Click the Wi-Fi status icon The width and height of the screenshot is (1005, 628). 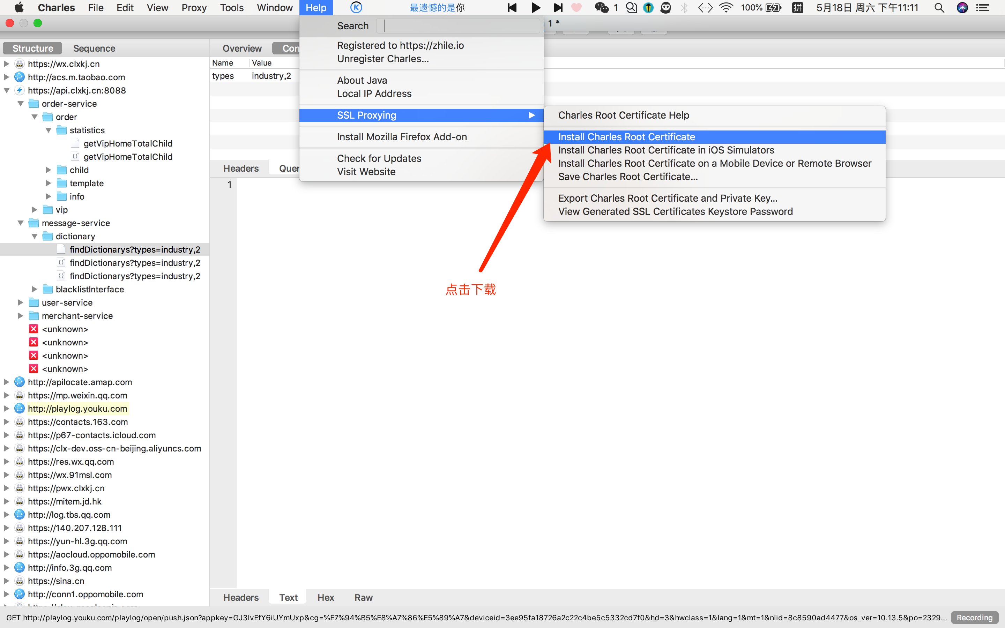pyautogui.click(x=726, y=7)
